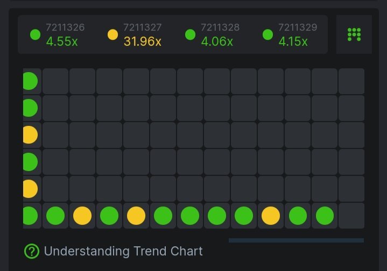Click the horizontal scrollbar below the chart
This screenshot has width=387, height=271.
tap(296, 240)
